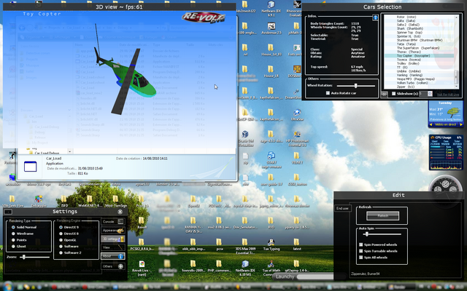This screenshot has width=467, height=291.
Task: Click the CPU Usage gadget
Action: (x=446, y=153)
